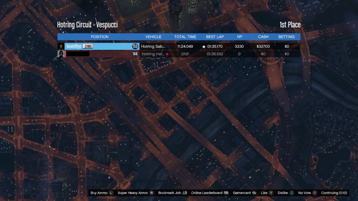Click the blue color dot after Hotring Sab...
The height and width of the screenshot is (201, 358).
coord(167,47)
